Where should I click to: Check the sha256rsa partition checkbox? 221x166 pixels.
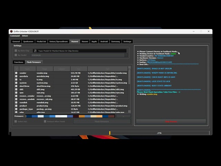(x=16, y=86)
